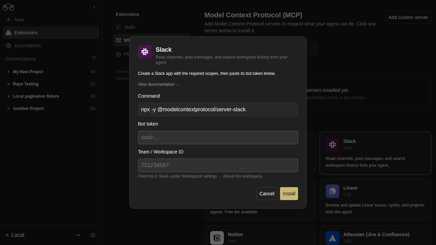Click Add custom server button
436x245 pixels.
pyautogui.click(x=408, y=17)
